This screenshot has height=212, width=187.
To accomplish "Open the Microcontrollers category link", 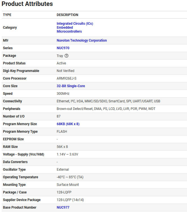I will tap(69, 31).
